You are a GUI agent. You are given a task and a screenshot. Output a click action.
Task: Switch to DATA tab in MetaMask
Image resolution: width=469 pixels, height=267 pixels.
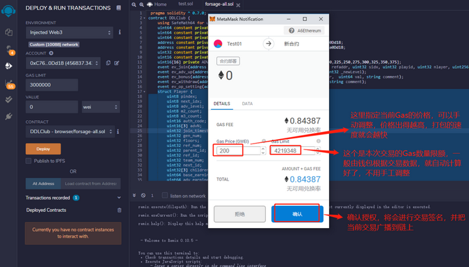click(248, 103)
